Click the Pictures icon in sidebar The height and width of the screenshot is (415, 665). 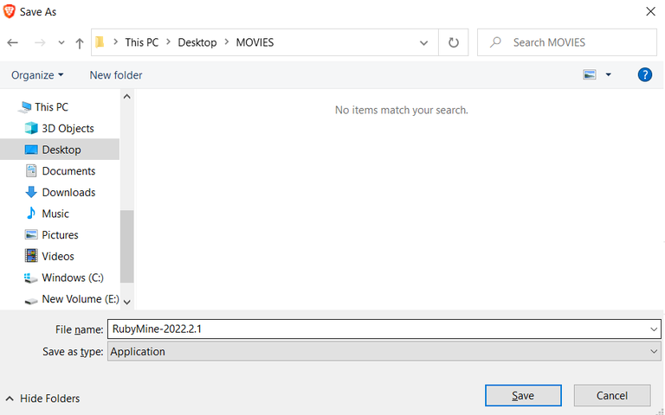[x=31, y=234]
